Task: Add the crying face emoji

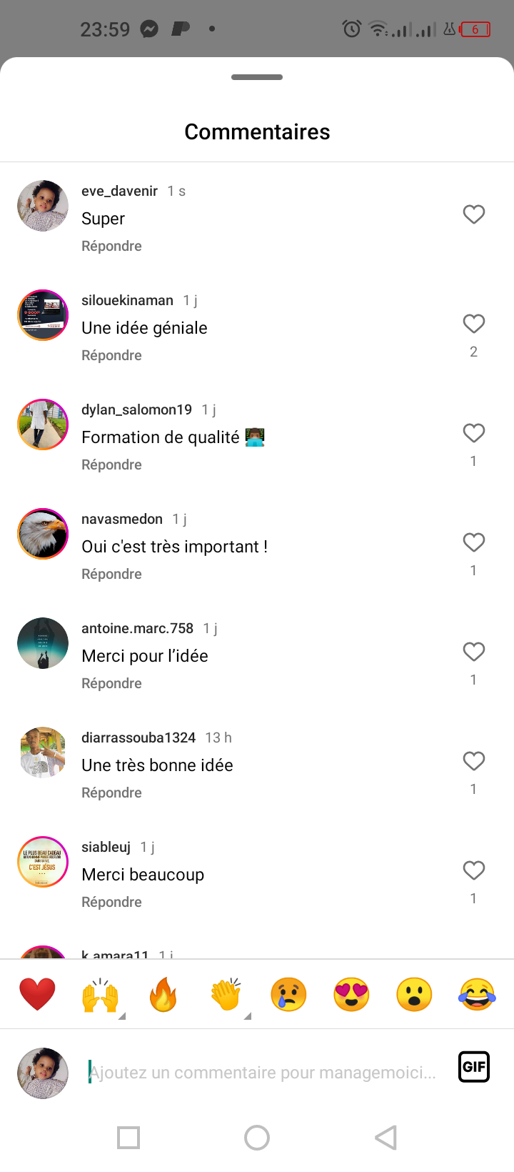Action: click(x=288, y=994)
